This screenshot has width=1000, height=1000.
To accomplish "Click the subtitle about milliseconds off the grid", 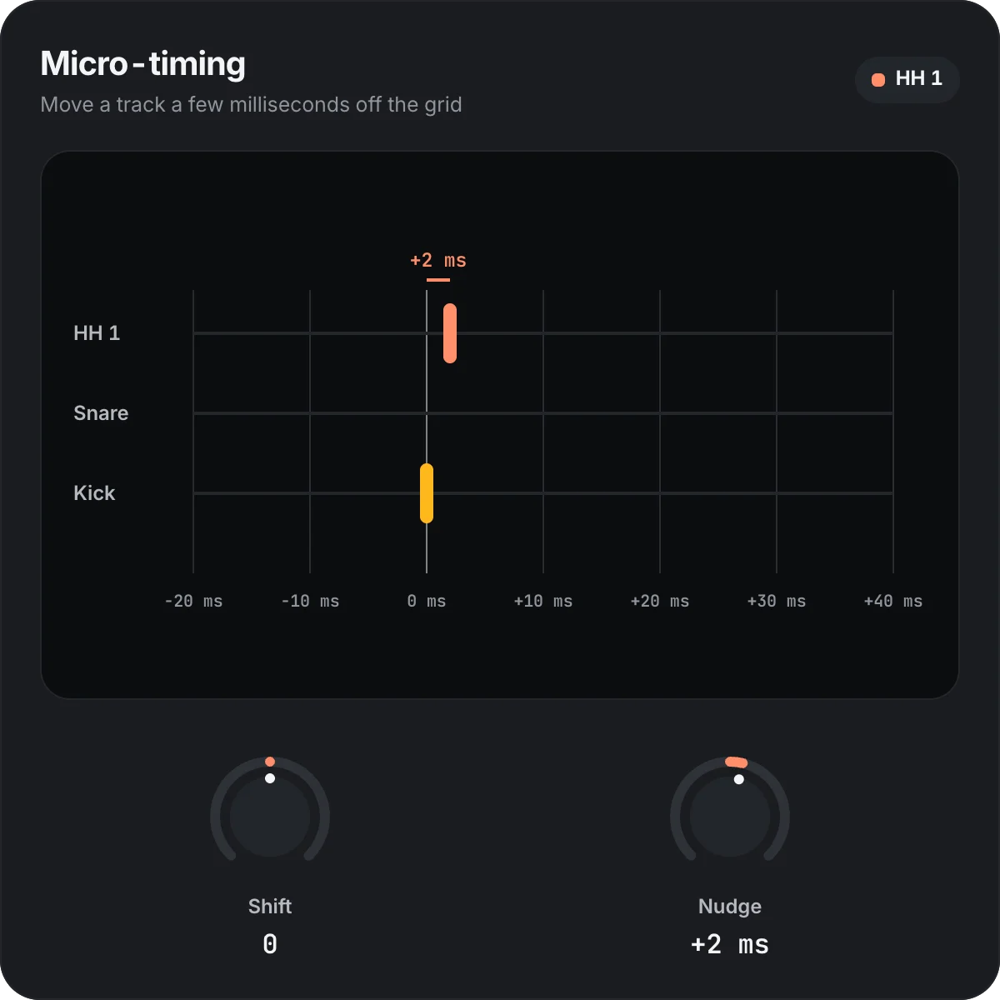I will (251, 104).
